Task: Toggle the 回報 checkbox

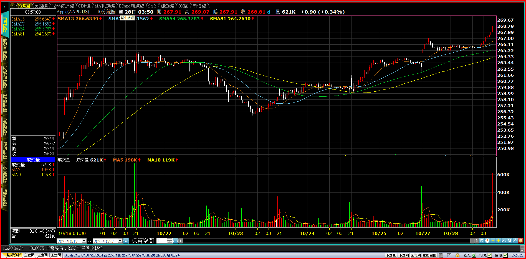Action: click(x=505, y=255)
